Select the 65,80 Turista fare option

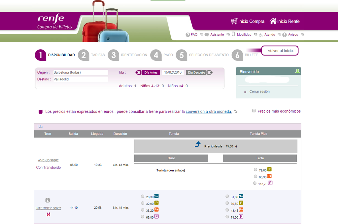pos(143,217)
